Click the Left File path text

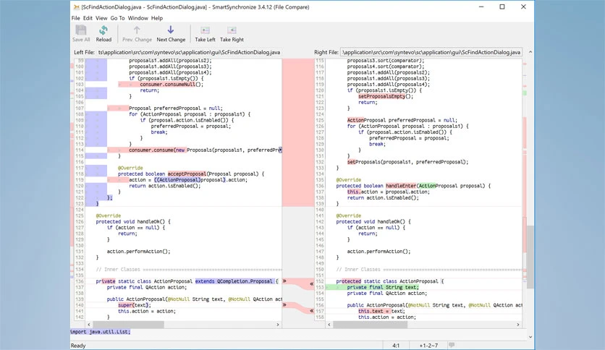(189, 52)
